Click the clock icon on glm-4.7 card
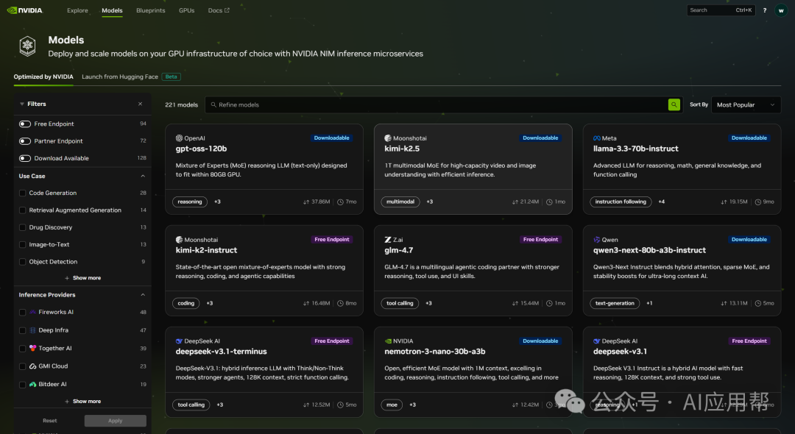 549,303
